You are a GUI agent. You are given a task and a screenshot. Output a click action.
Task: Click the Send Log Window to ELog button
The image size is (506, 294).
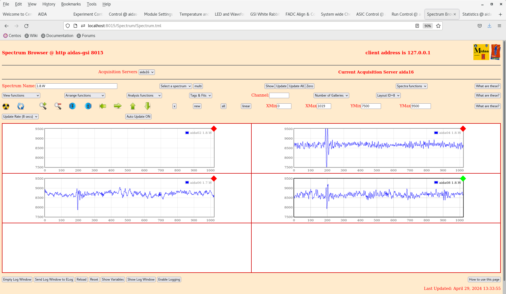point(54,279)
